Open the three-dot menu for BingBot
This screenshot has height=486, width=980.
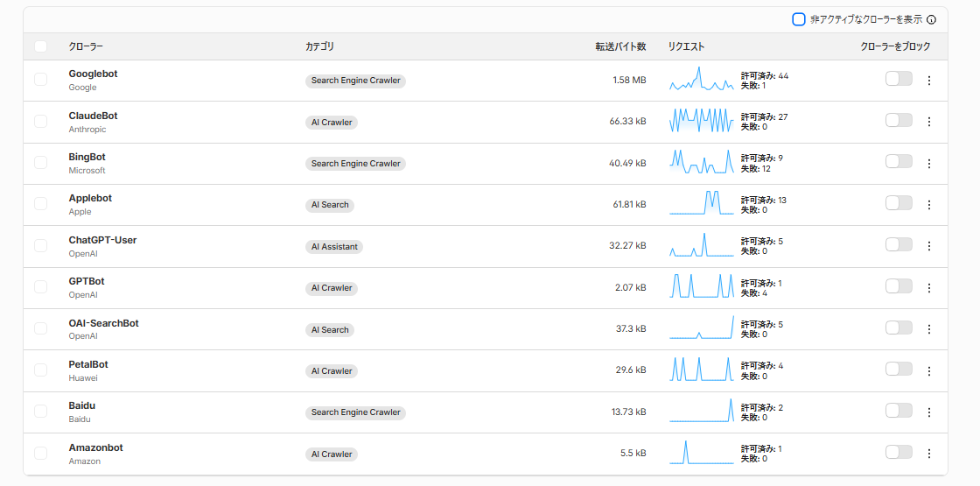pyautogui.click(x=928, y=163)
